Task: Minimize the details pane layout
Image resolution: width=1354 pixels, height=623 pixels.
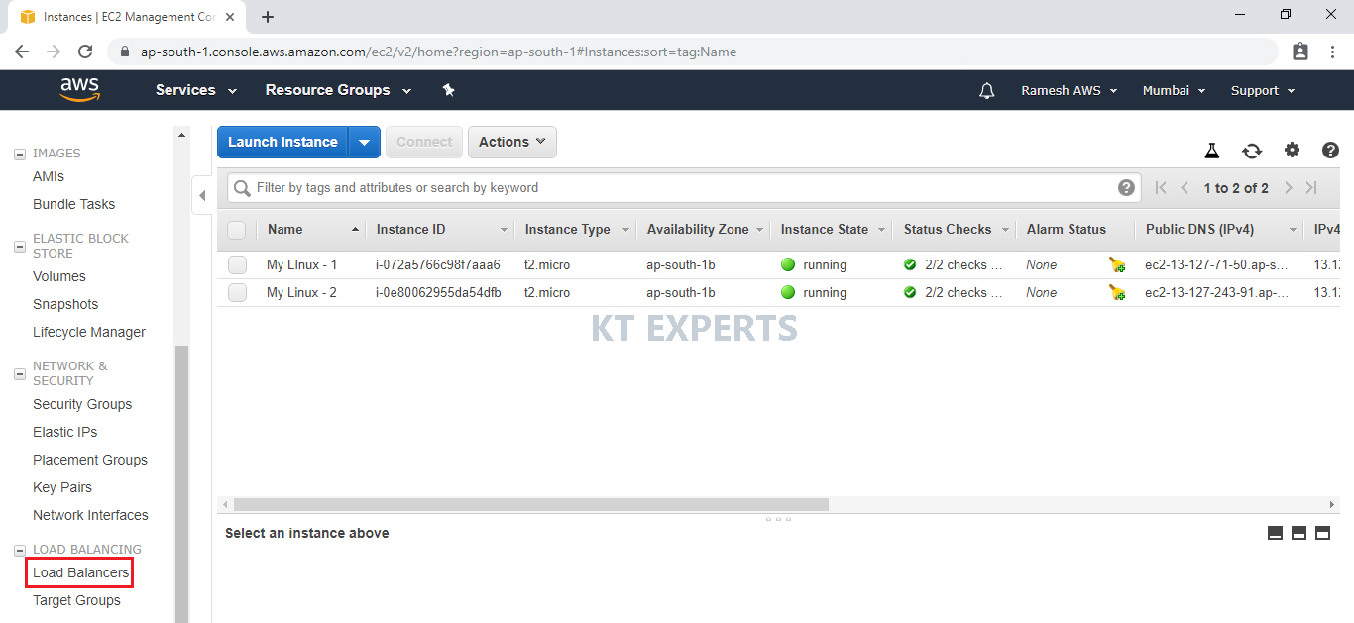Action: 1276,533
